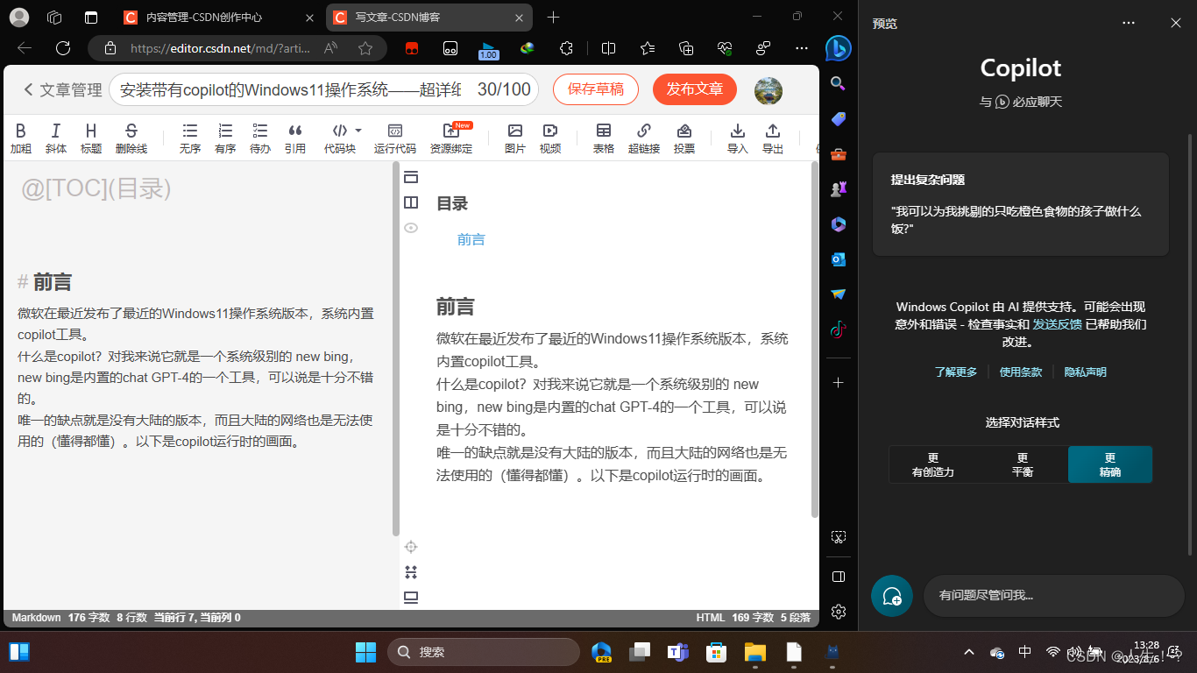Export the article with 导出
The image size is (1197, 673).
(773, 138)
